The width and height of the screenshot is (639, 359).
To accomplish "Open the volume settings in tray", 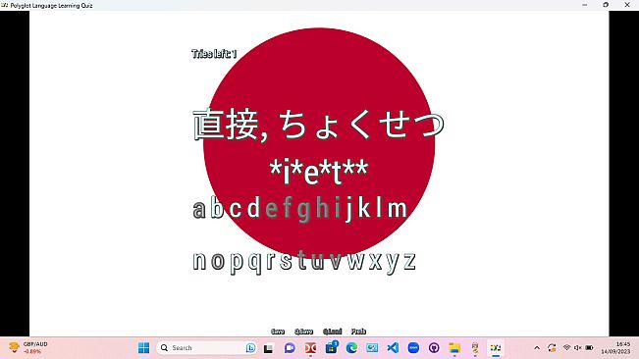I will click(578, 347).
